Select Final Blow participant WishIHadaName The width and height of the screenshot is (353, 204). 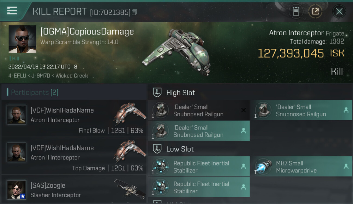pyautogui.click(x=74, y=118)
